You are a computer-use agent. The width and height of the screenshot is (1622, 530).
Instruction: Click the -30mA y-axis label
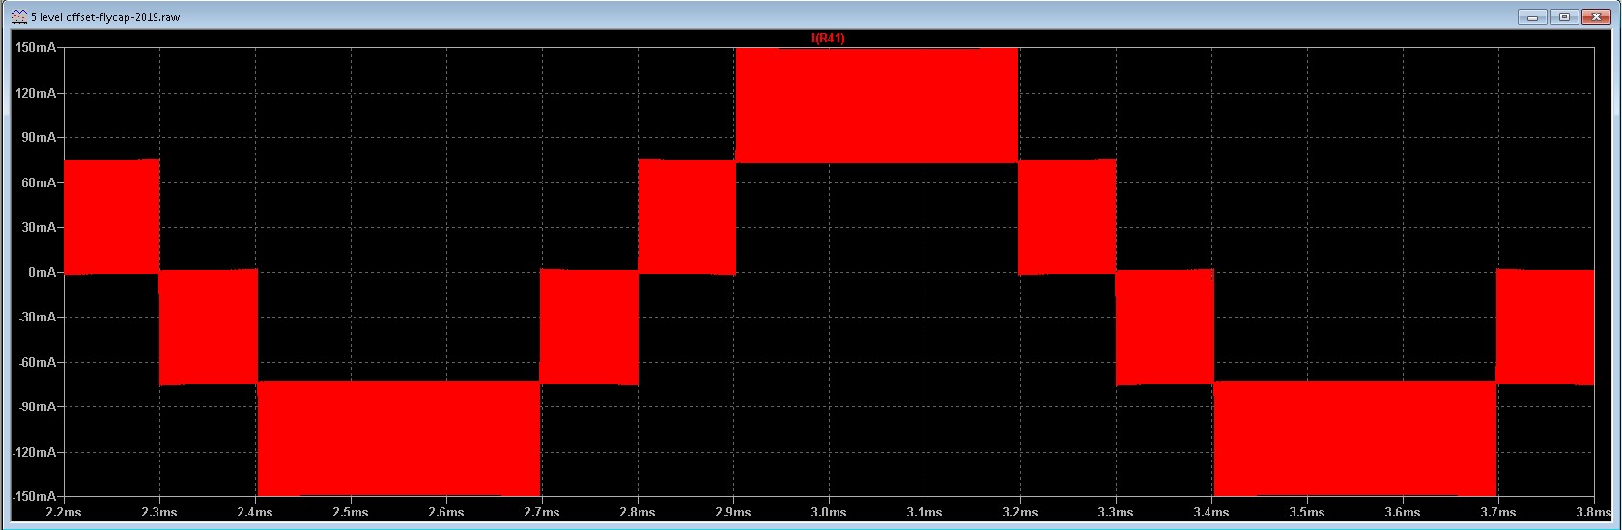coord(37,317)
